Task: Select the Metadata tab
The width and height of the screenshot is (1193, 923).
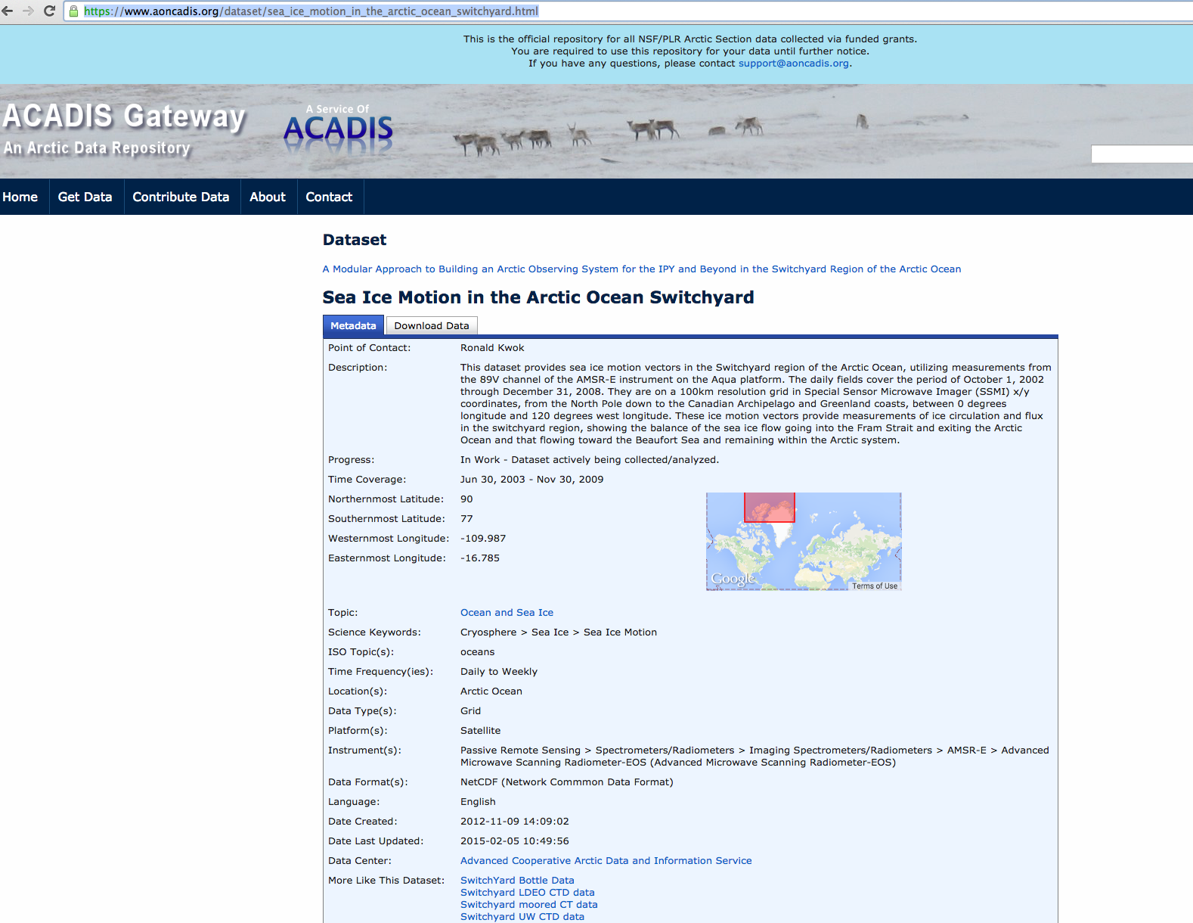Action: pyautogui.click(x=353, y=326)
